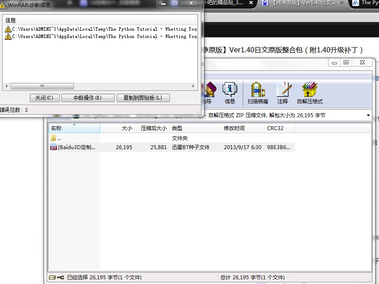This screenshot has height=284, width=379.
Task: Sort by CRC32 column header
Action: (280, 128)
